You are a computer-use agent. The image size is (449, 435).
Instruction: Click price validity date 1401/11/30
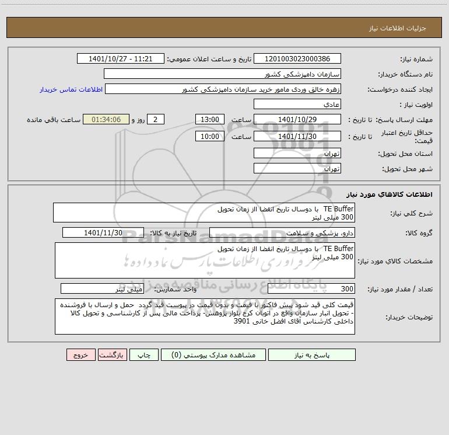pos(297,136)
